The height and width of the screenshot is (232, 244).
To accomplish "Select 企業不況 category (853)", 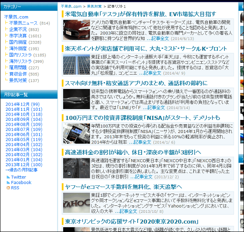I will [x=18, y=29].
